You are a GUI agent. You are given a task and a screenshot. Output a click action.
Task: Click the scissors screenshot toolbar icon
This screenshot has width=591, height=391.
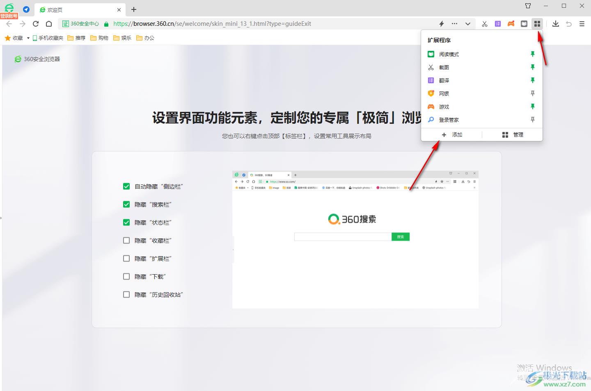click(x=485, y=24)
